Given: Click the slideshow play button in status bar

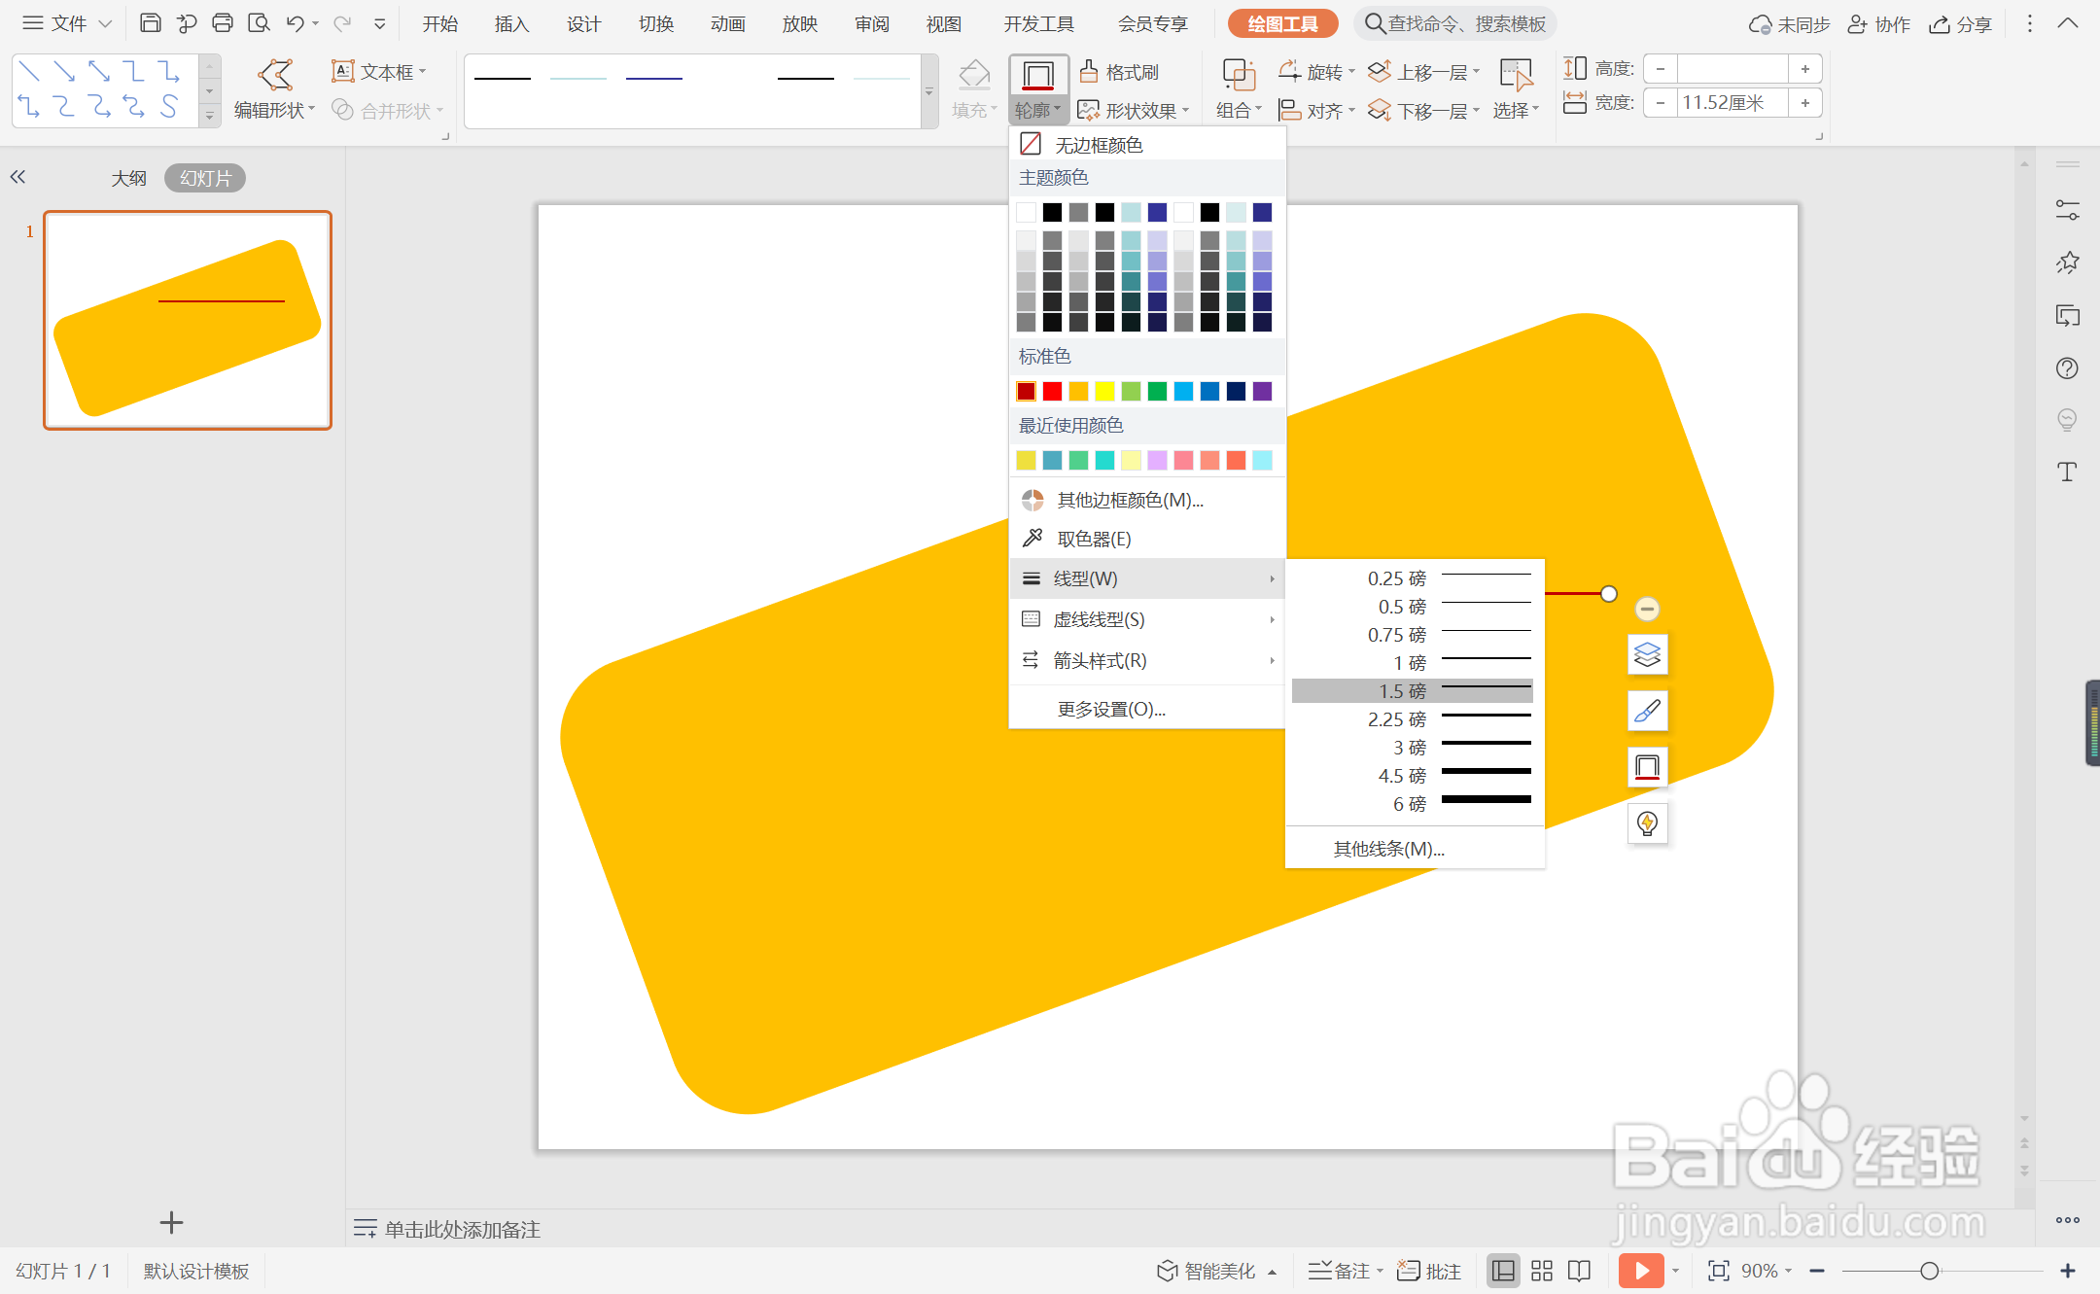Looking at the screenshot, I should [x=1641, y=1271].
